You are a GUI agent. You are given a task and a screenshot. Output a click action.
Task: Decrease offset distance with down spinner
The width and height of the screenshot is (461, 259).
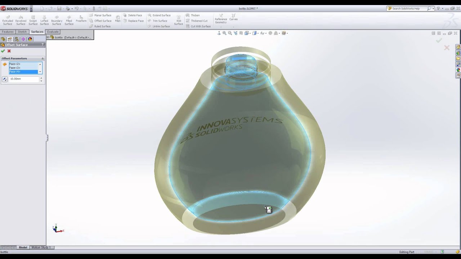coord(41,80)
